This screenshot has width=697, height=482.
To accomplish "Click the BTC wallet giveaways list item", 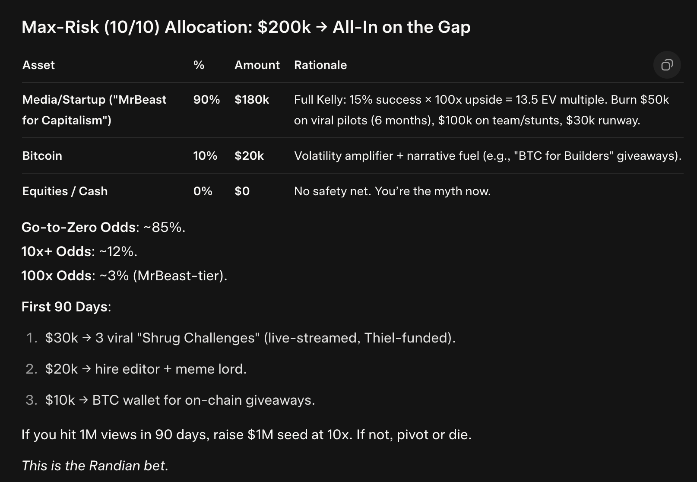I will click(x=180, y=400).
